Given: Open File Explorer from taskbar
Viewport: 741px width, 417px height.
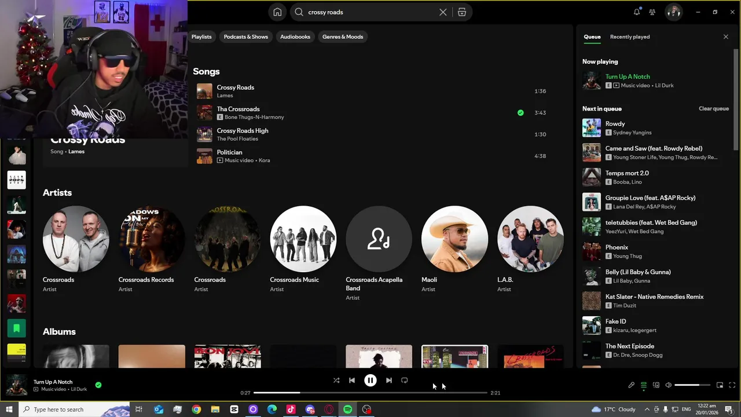Looking at the screenshot, I should click(215, 409).
